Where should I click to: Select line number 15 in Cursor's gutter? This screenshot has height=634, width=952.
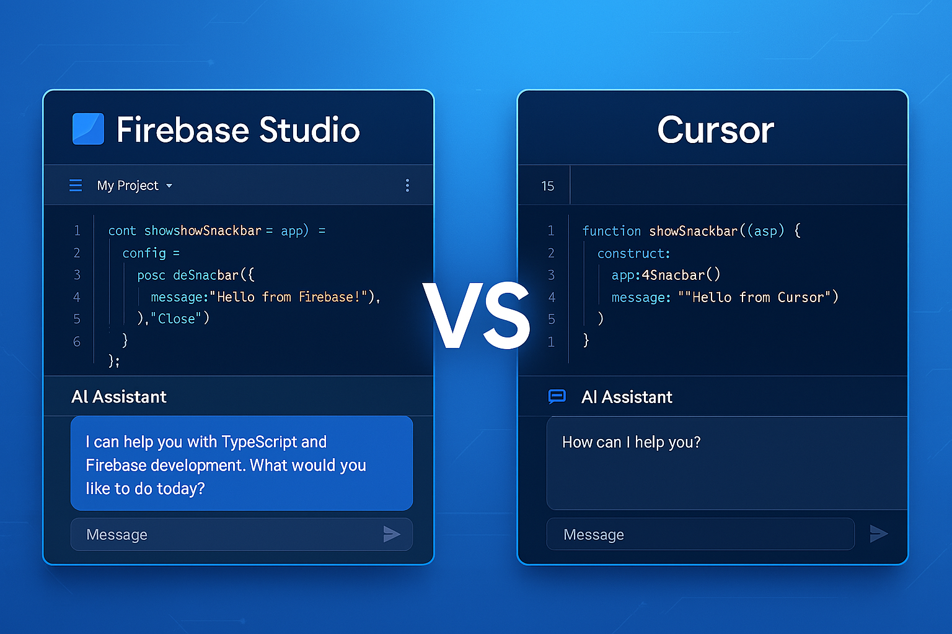pos(549,185)
